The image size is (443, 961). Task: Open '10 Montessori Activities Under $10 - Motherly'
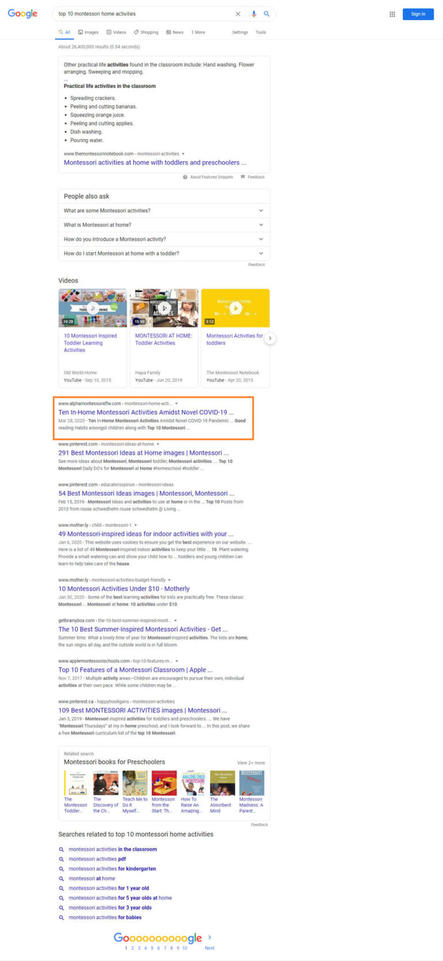[124, 589]
